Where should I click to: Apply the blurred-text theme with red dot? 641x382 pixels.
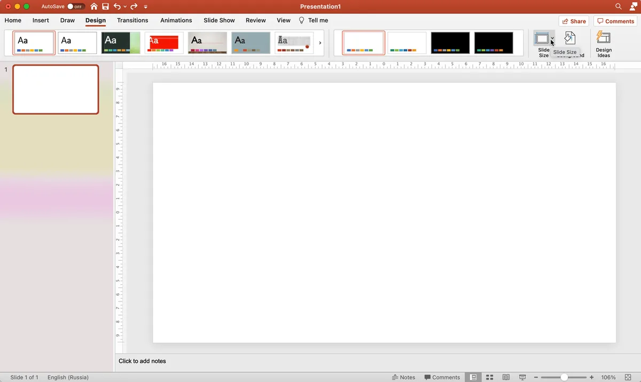294,43
